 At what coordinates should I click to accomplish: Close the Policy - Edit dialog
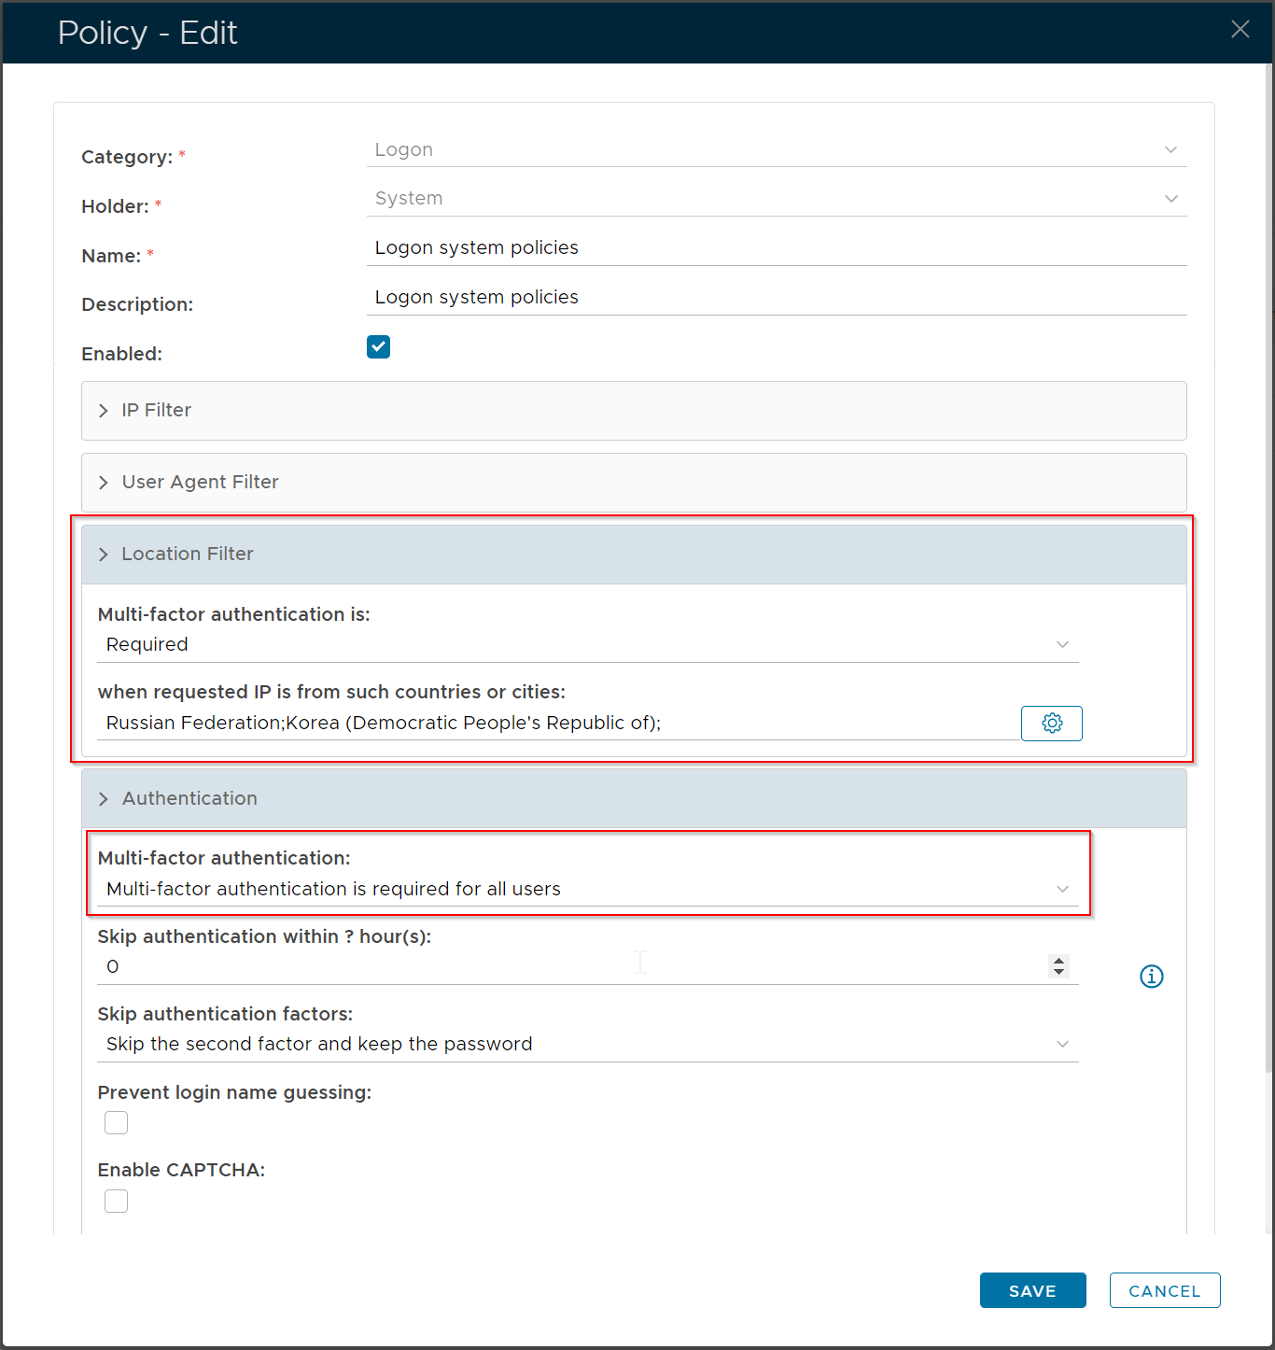click(1240, 30)
